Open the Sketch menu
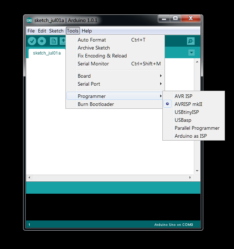This screenshot has width=234, height=249. pos(56,31)
